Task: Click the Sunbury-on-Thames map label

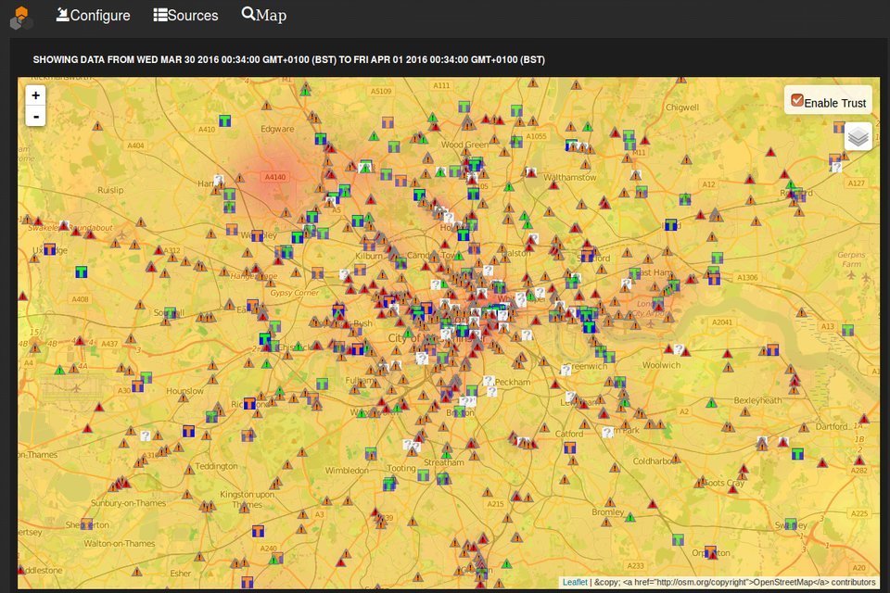Action: pos(129,503)
